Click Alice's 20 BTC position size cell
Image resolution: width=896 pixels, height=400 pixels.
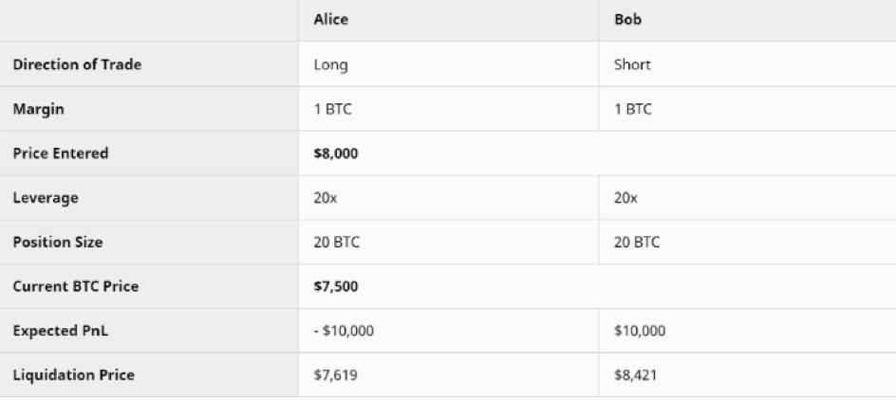coord(336,242)
